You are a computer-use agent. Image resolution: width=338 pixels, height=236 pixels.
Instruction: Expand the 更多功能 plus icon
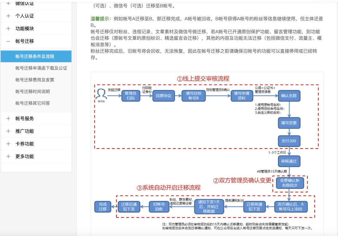tap(8, 156)
